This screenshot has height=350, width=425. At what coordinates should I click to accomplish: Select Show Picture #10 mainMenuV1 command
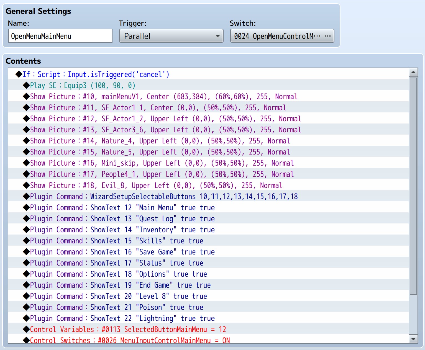163,97
